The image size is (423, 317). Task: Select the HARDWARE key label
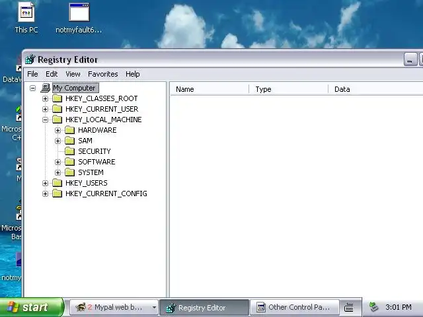97,130
